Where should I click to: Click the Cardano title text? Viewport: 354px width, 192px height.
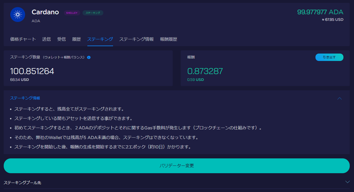coord(45,12)
